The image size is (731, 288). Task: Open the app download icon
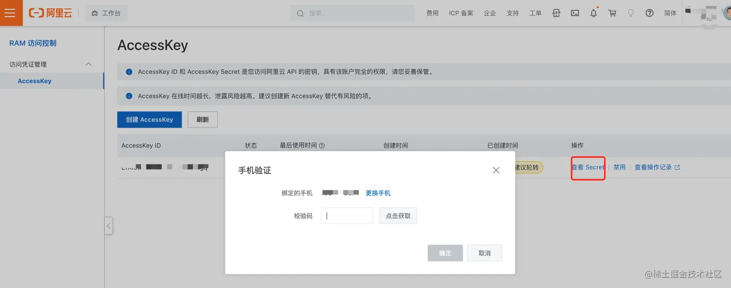coord(556,13)
